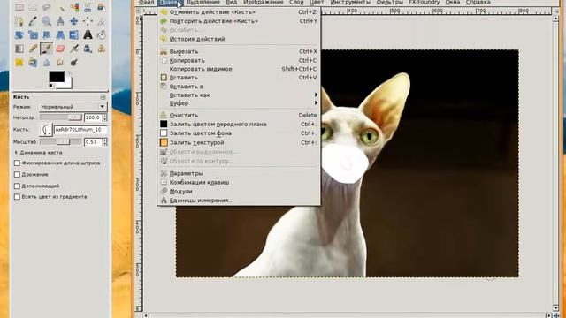
Task: Open 'Комбинации клавиш' menu entry
Action: tap(239, 183)
